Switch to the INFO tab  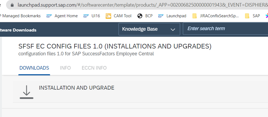click(x=65, y=68)
